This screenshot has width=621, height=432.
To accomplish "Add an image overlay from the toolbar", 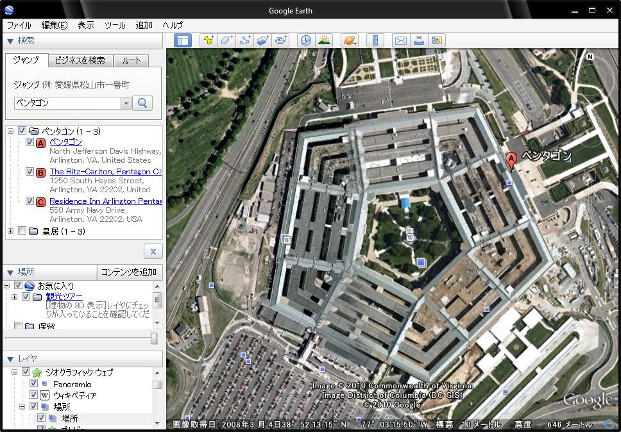I will point(263,40).
